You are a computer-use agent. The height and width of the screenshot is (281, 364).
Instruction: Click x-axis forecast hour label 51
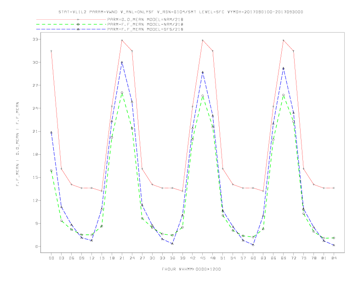tap(223, 258)
